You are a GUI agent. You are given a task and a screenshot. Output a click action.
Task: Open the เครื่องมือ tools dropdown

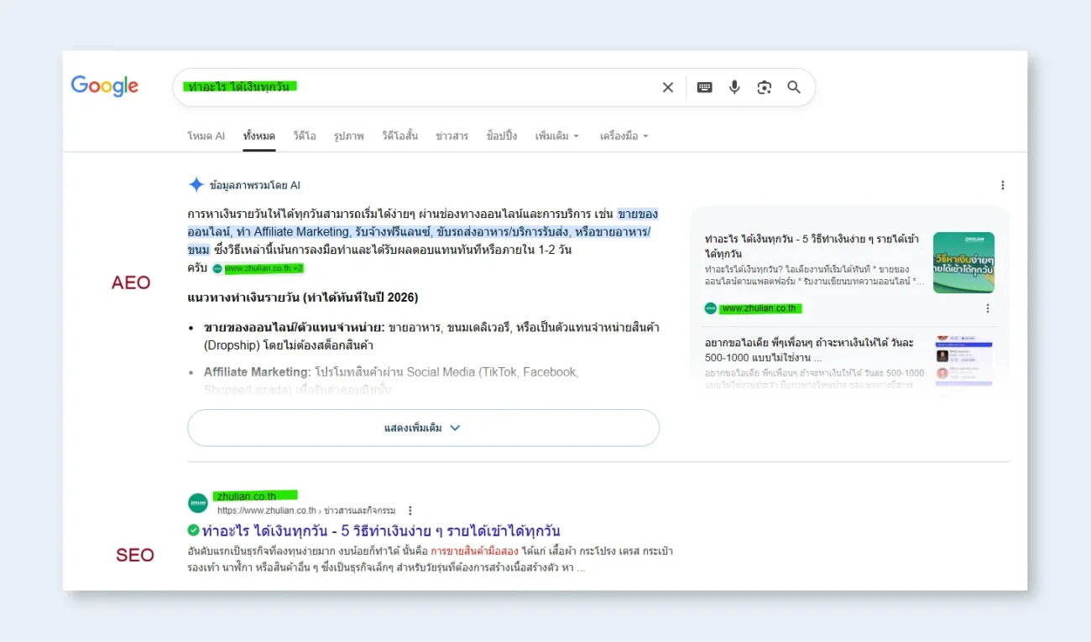624,136
